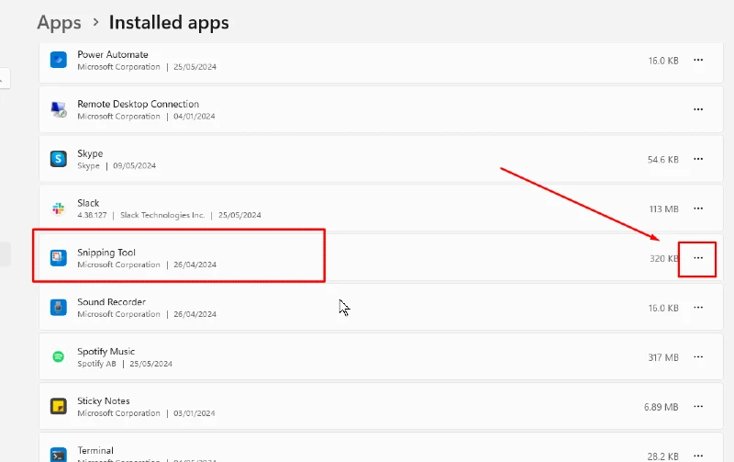Open more options for Remote Desktop Connection
The image size is (734, 462).
(698, 109)
